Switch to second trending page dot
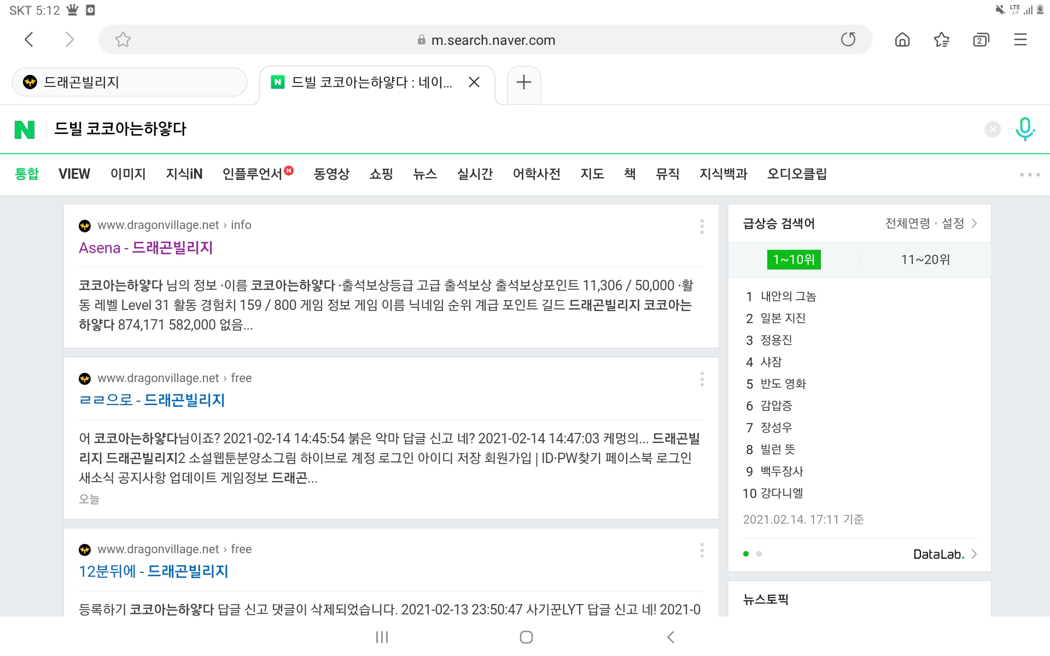 point(759,554)
